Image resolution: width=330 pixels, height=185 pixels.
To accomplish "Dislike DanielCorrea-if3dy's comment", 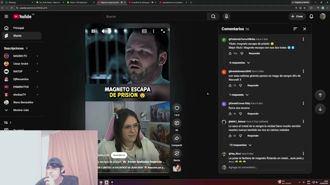I will click(x=241, y=114).
